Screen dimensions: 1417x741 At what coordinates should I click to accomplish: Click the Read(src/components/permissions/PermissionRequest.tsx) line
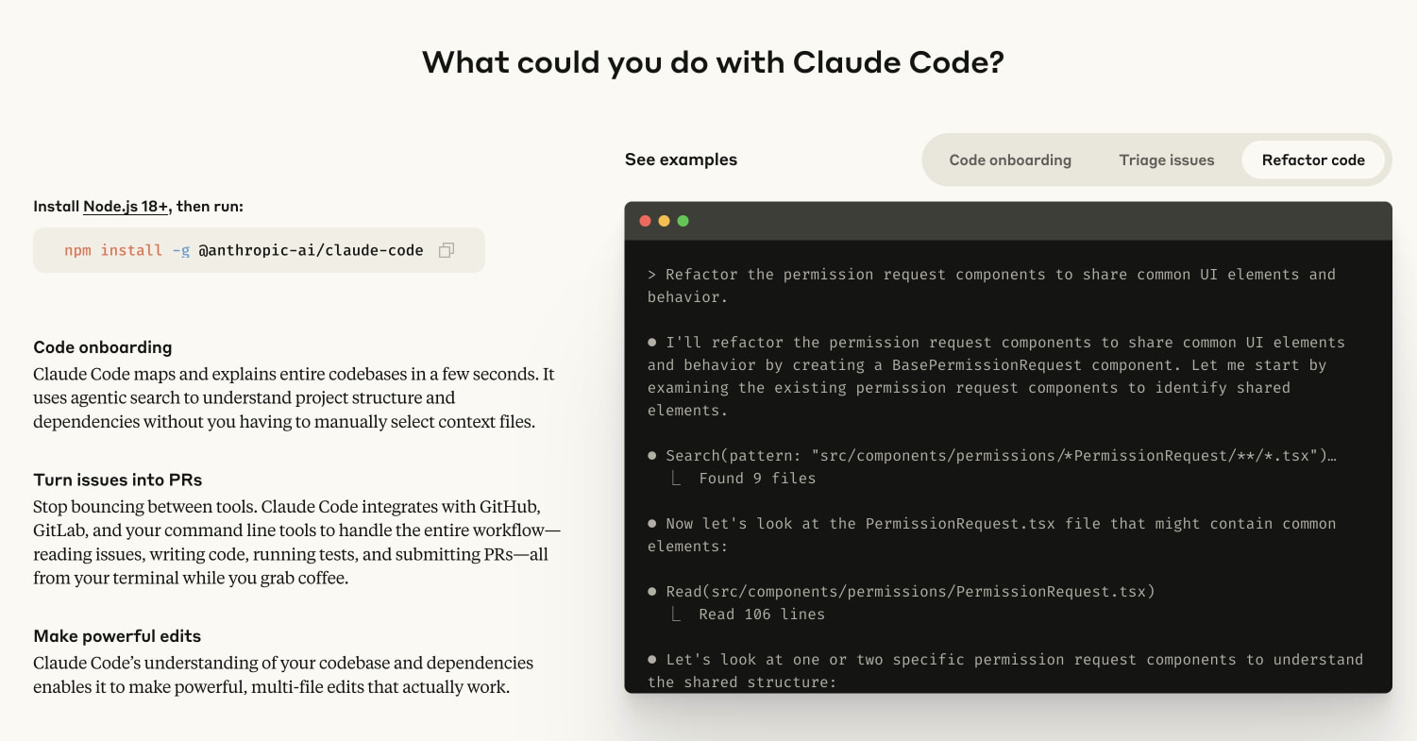(x=902, y=591)
